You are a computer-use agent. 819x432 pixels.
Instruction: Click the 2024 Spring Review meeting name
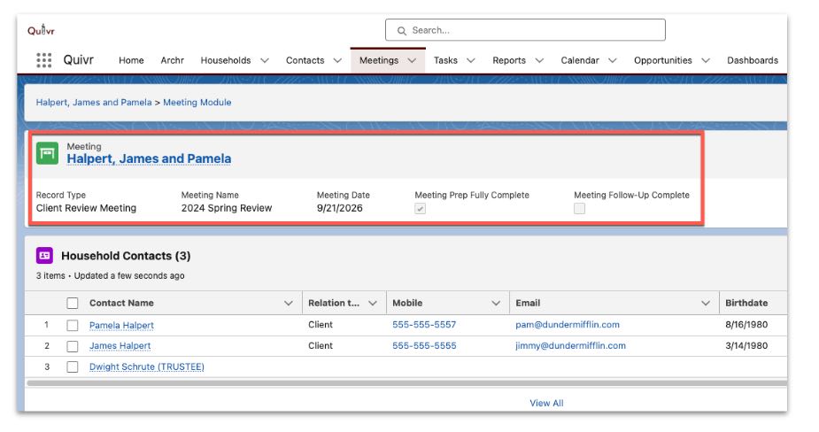point(227,208)
